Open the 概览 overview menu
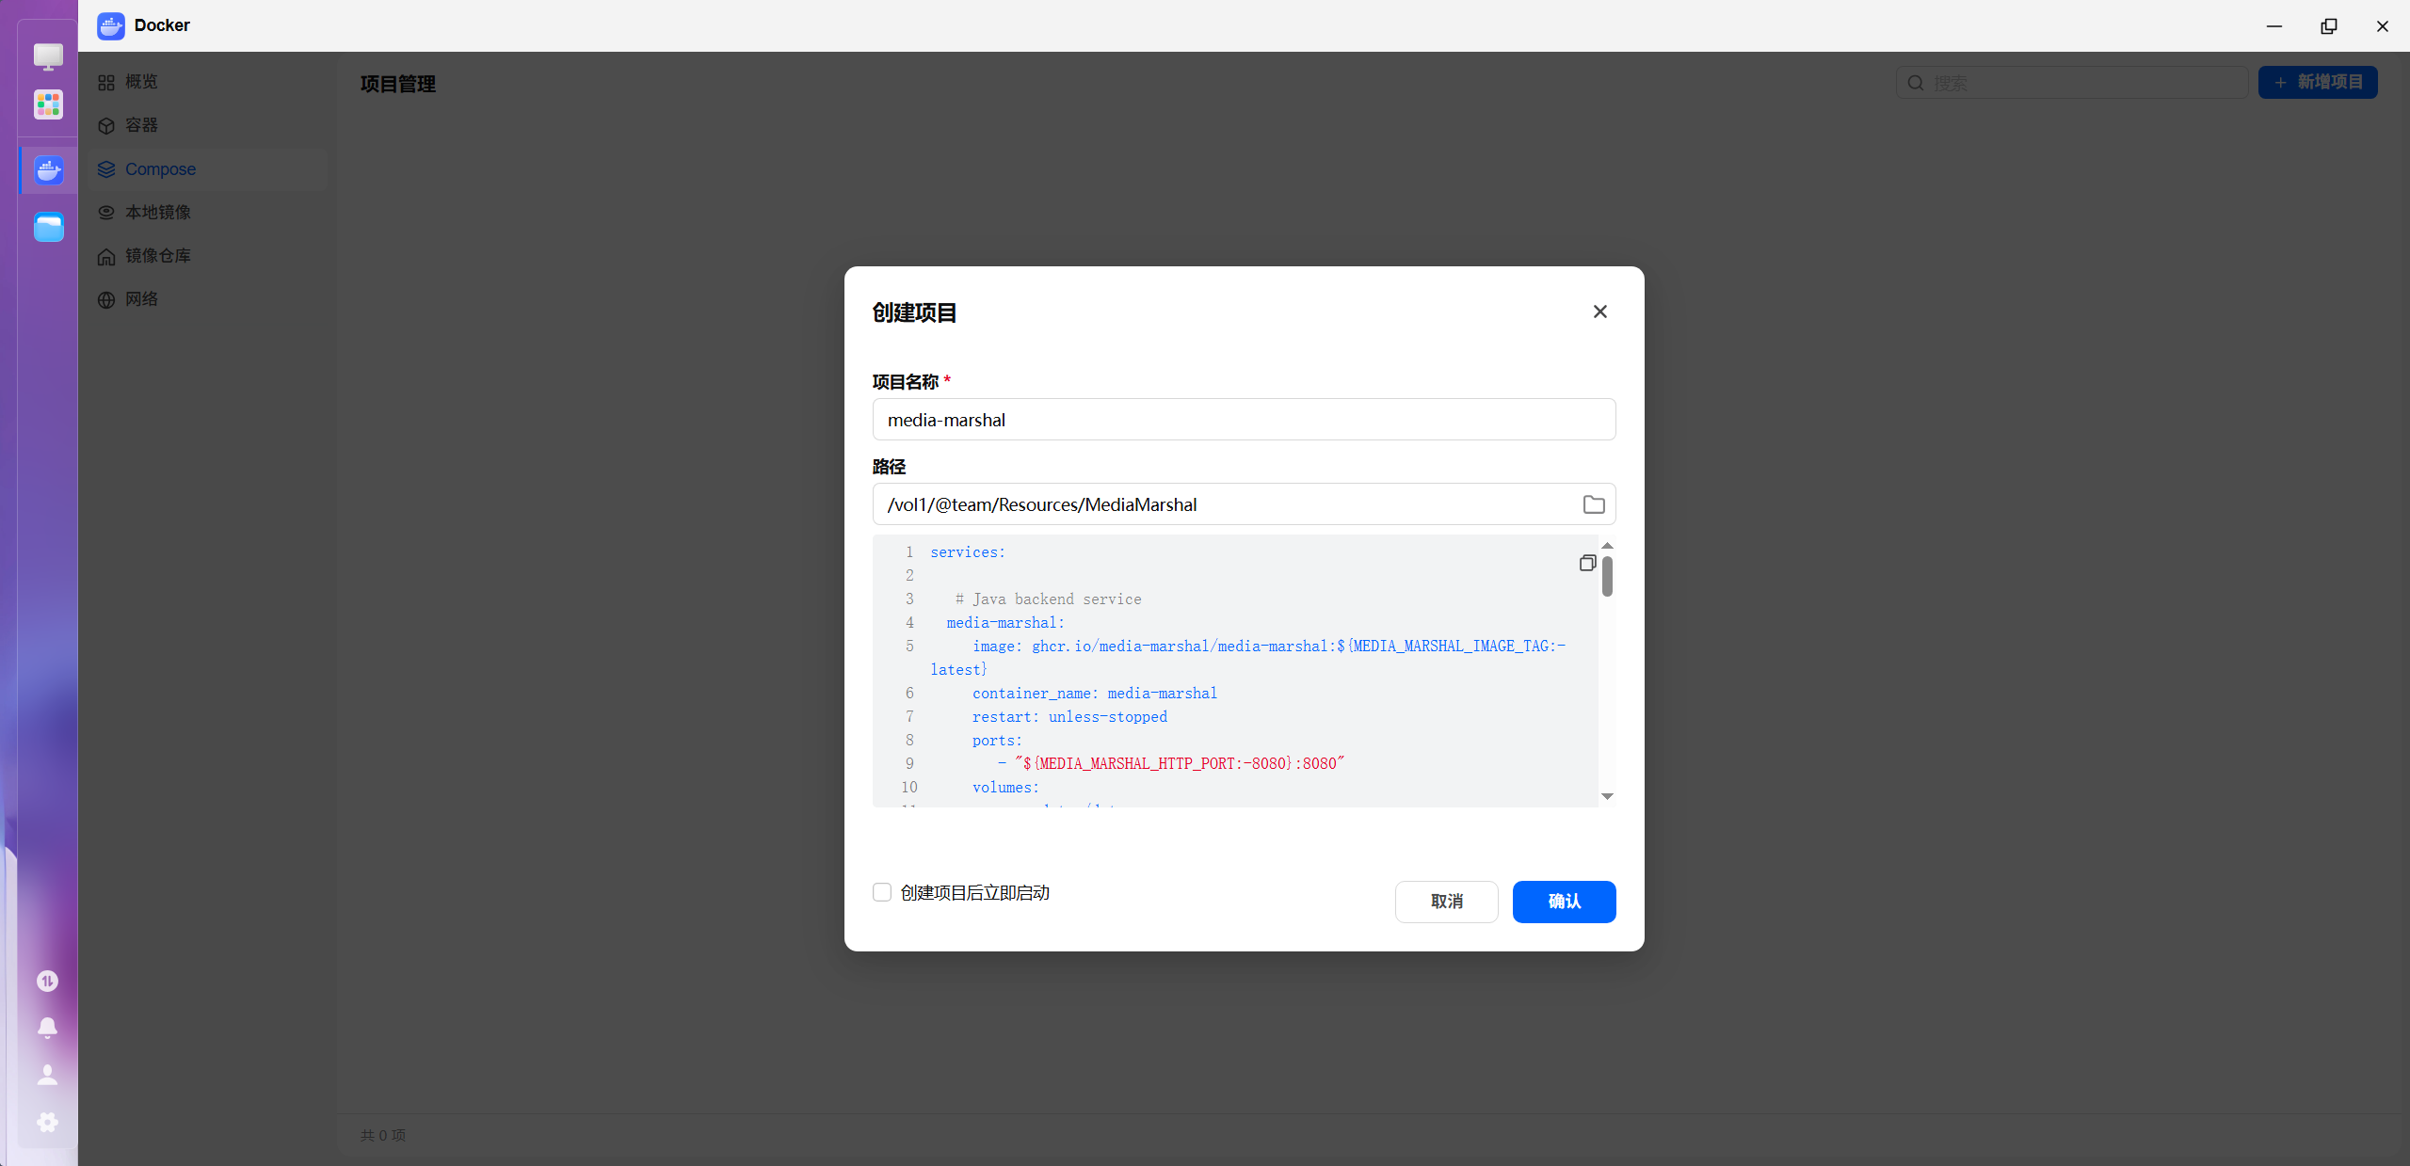The height and width of the screenshot is (1166, 2410). (207, 82)
